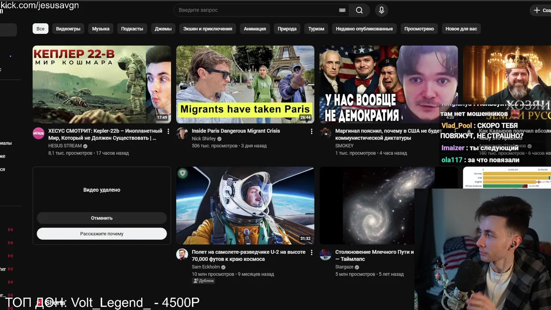
Task: Click Nick Shirley verified checkmark
Action: point(220,139)
